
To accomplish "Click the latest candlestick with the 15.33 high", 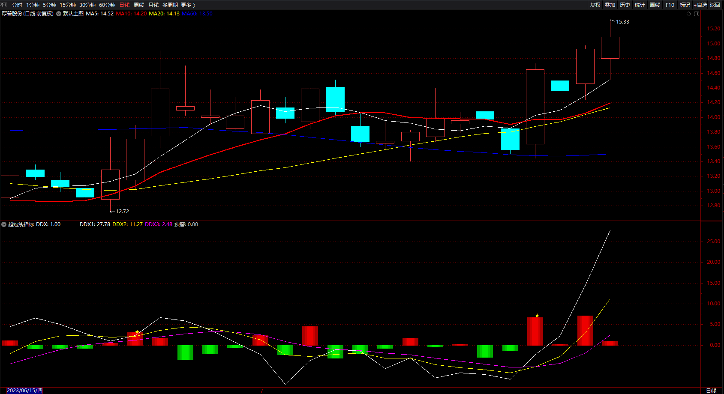I will 610,48.
